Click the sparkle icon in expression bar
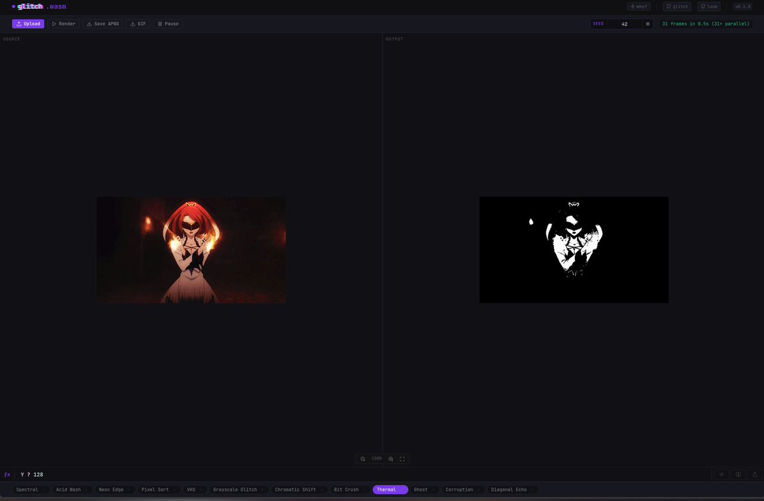The image size is (764, 501). (x=721, y=474)
